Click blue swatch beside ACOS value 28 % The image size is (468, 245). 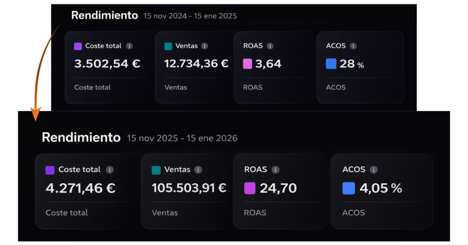tap(331, 64)
